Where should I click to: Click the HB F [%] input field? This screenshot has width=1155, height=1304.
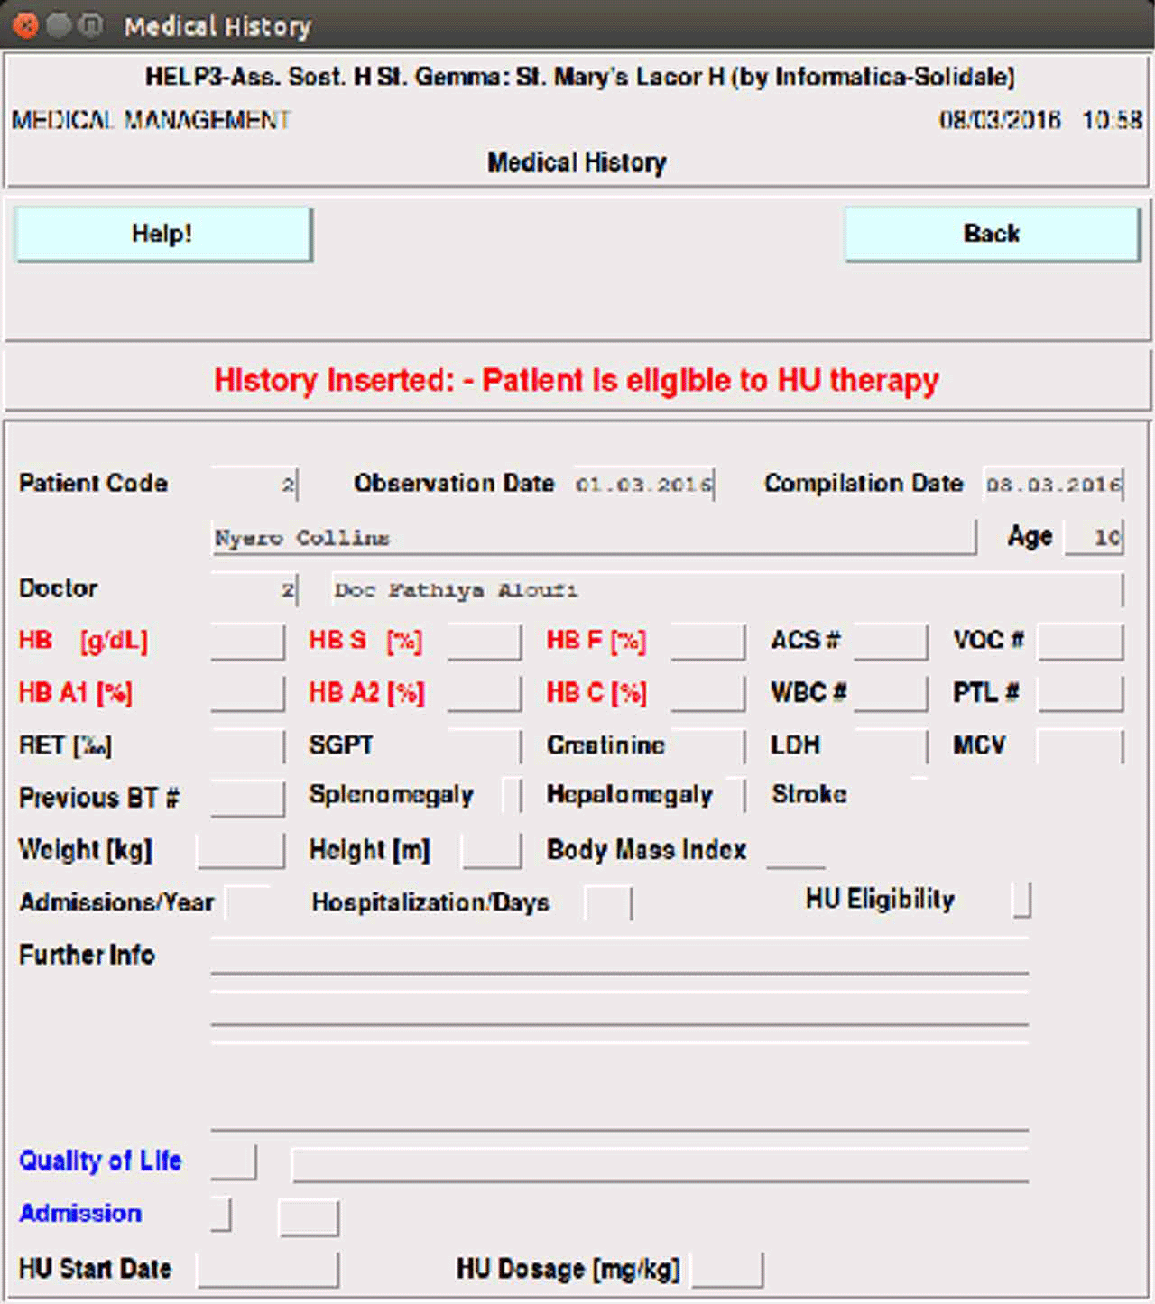[708, 643]
